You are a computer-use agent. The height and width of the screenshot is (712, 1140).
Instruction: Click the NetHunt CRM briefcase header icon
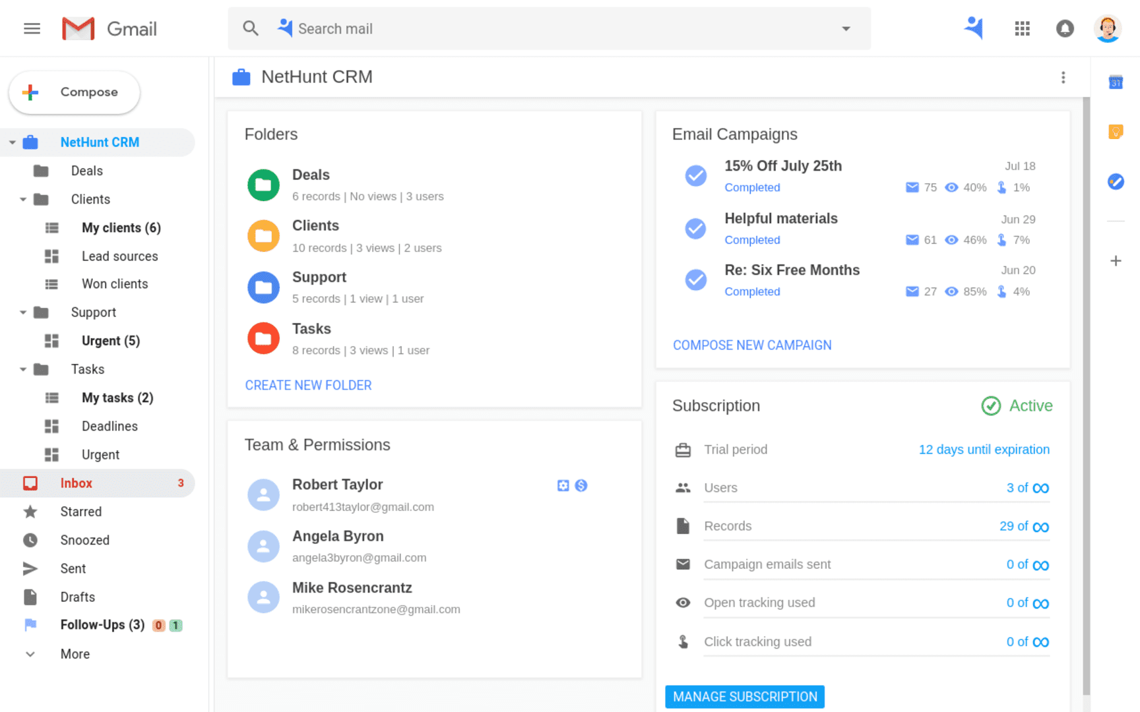[241, 77]
